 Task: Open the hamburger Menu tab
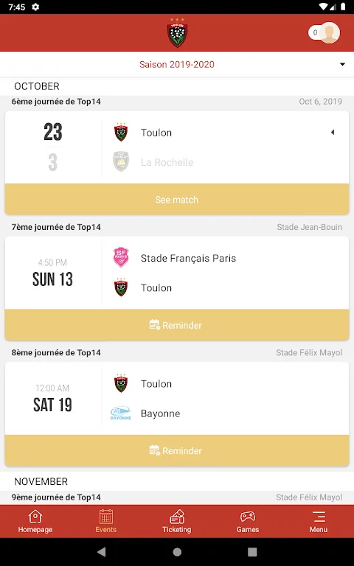319,521
